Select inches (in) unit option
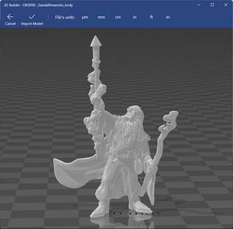This screenshot has height=229, width=233. [x=135, y=17]
